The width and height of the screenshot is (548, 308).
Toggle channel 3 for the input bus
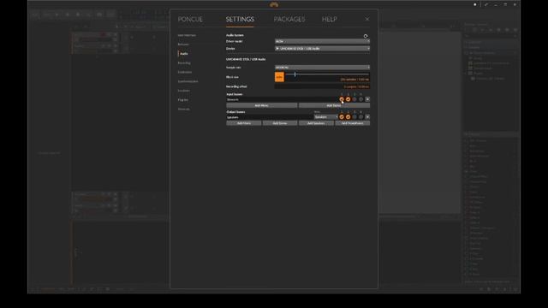tap(354, 99)
